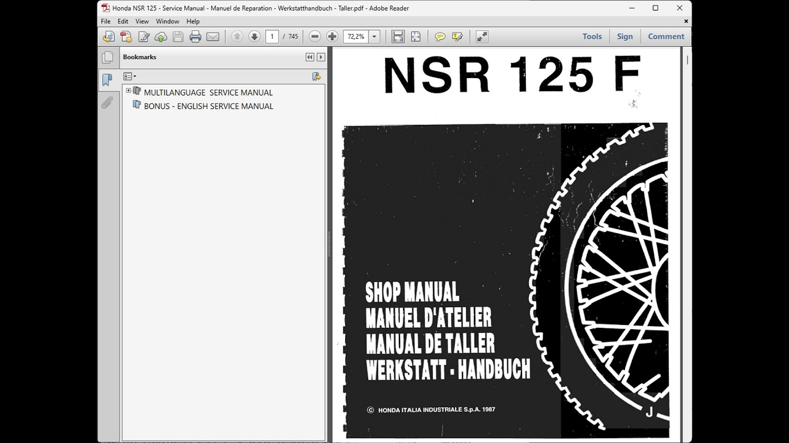Screen dimensions: 789x443
Task: Go to next page with down arrow
Action: 254,37
